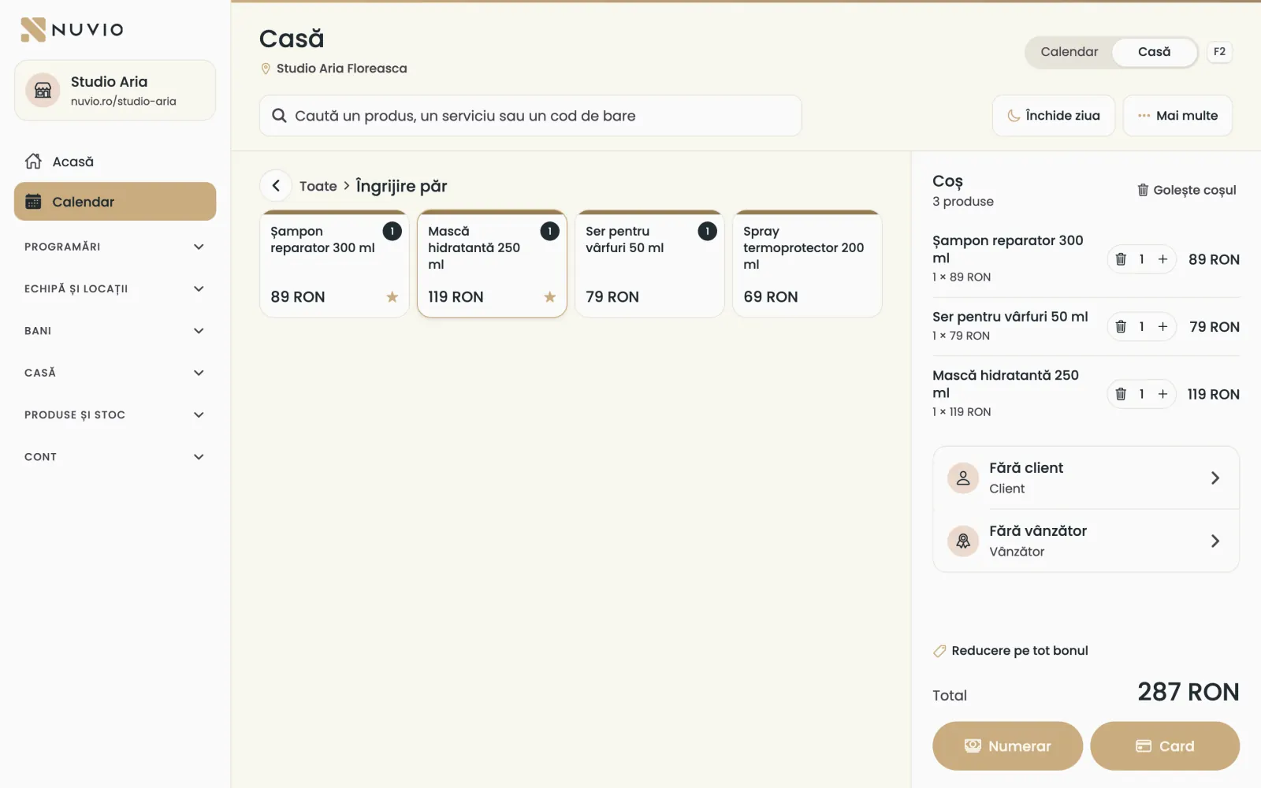Open Studio Aria shop avatar icon
Screen dimensions: 1261x788
(x=43, y=91)
